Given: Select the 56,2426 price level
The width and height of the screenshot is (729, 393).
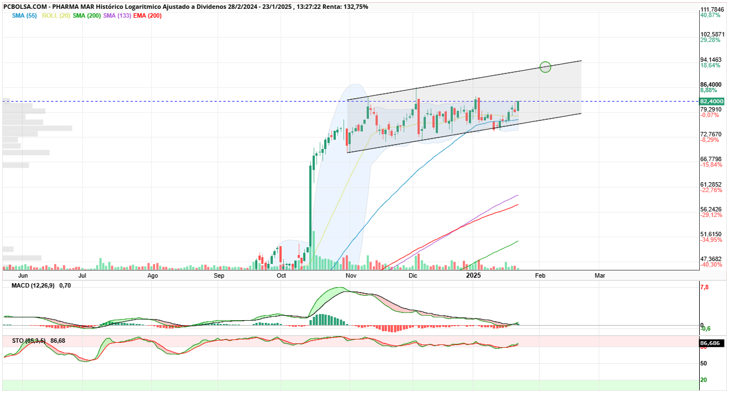Looking at the screenshot, I should coord(711,209).
